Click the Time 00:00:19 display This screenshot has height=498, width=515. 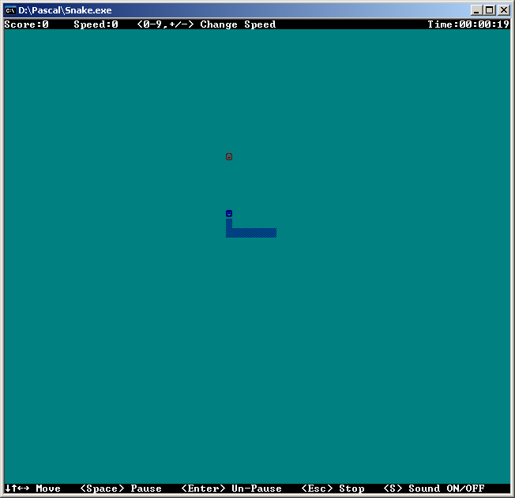coord(468,24)
